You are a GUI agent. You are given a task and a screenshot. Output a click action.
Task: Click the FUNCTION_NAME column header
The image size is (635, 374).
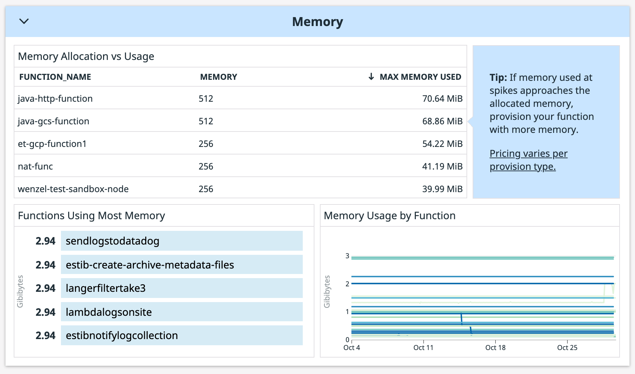(x=55, y=77)
